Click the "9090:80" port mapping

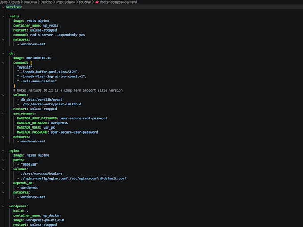point(29,164)
